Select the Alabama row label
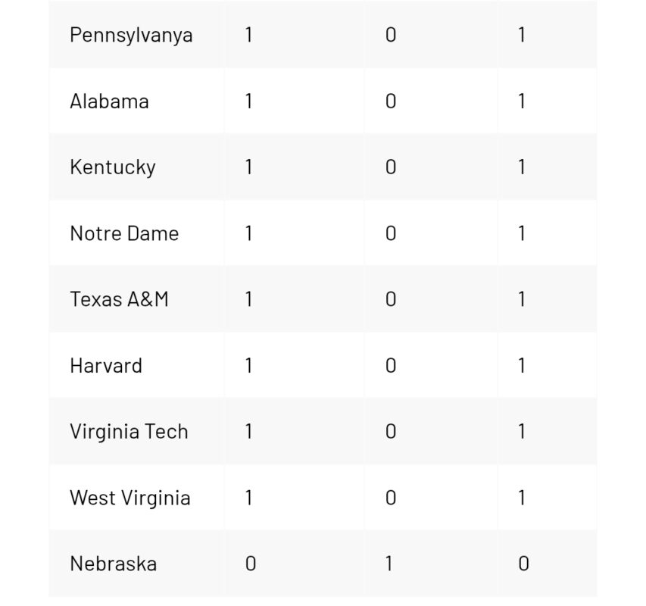The width and height of the screenshot is (646, 606). coord(109,102)
